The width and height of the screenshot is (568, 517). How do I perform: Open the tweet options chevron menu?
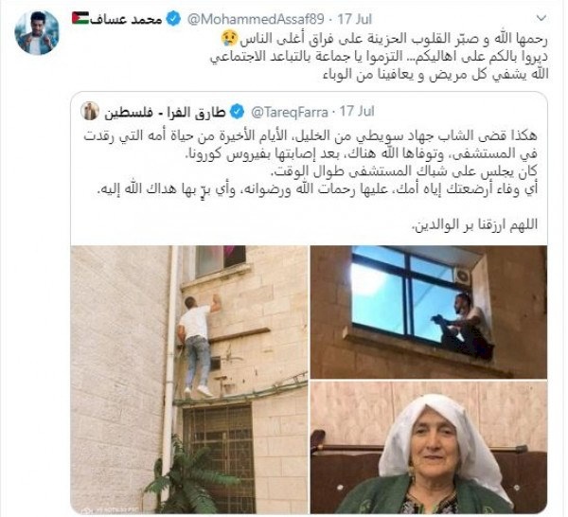coord(541,18)
